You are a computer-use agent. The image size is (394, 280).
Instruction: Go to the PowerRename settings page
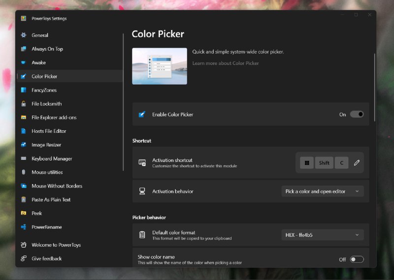(46, 227)
